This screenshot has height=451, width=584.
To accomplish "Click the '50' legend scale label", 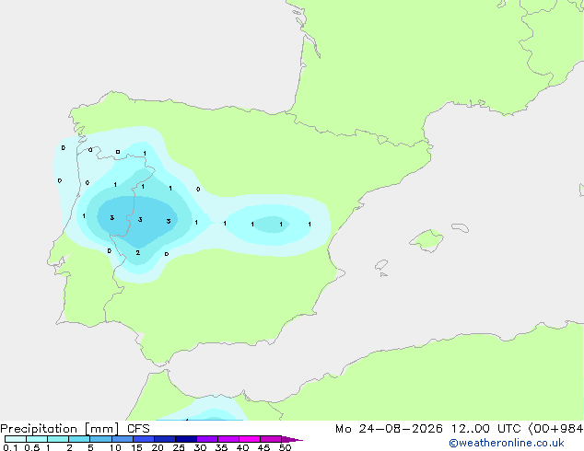I will [285, 447].
